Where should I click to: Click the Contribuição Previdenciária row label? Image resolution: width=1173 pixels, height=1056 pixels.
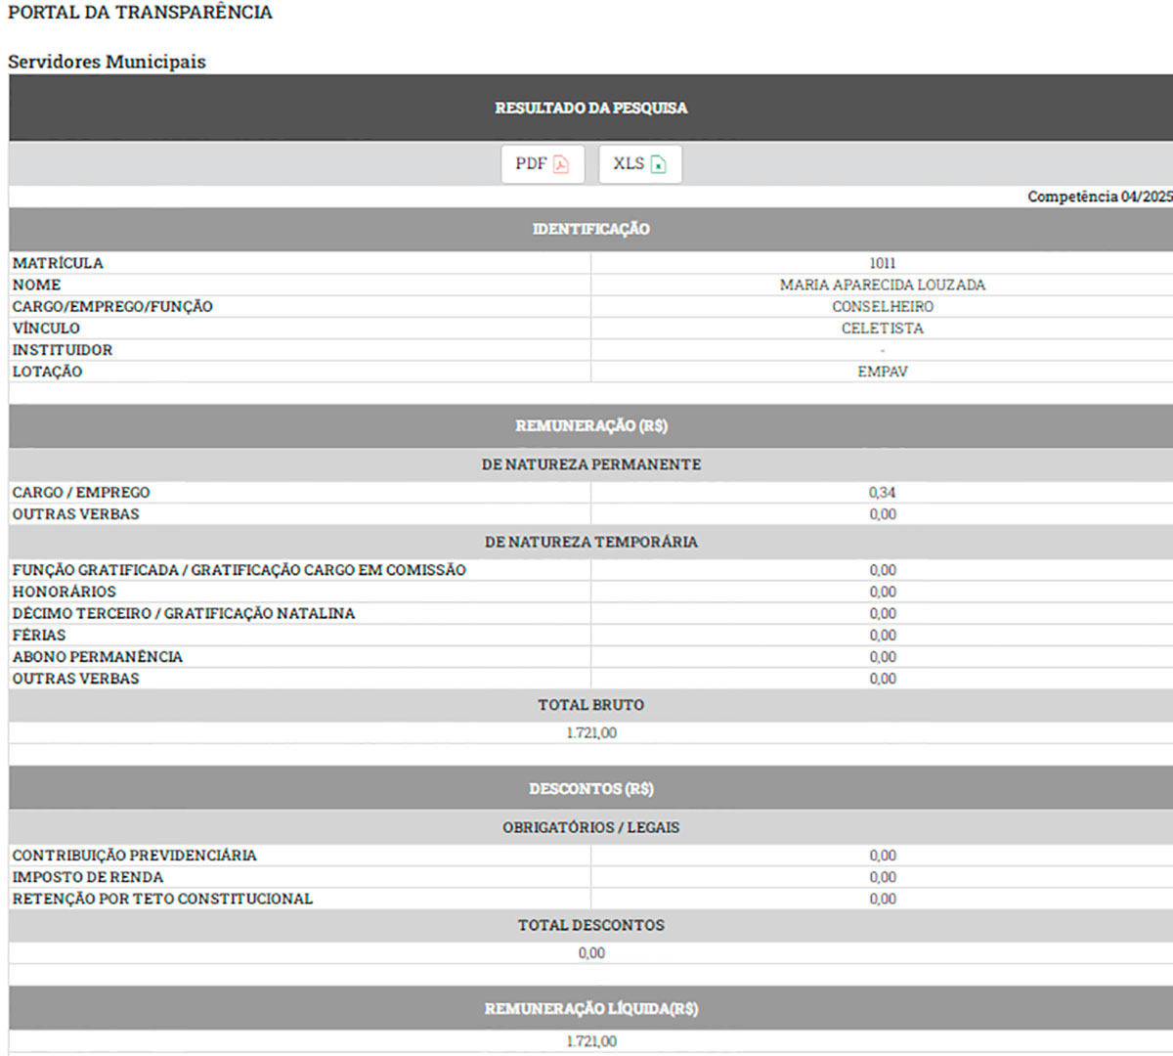coord(135,856)
